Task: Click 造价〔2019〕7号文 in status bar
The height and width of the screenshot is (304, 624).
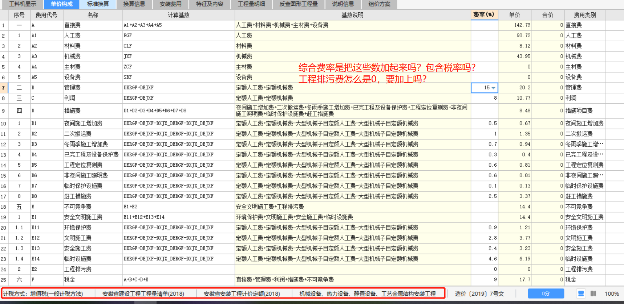Action: [479, 294]
